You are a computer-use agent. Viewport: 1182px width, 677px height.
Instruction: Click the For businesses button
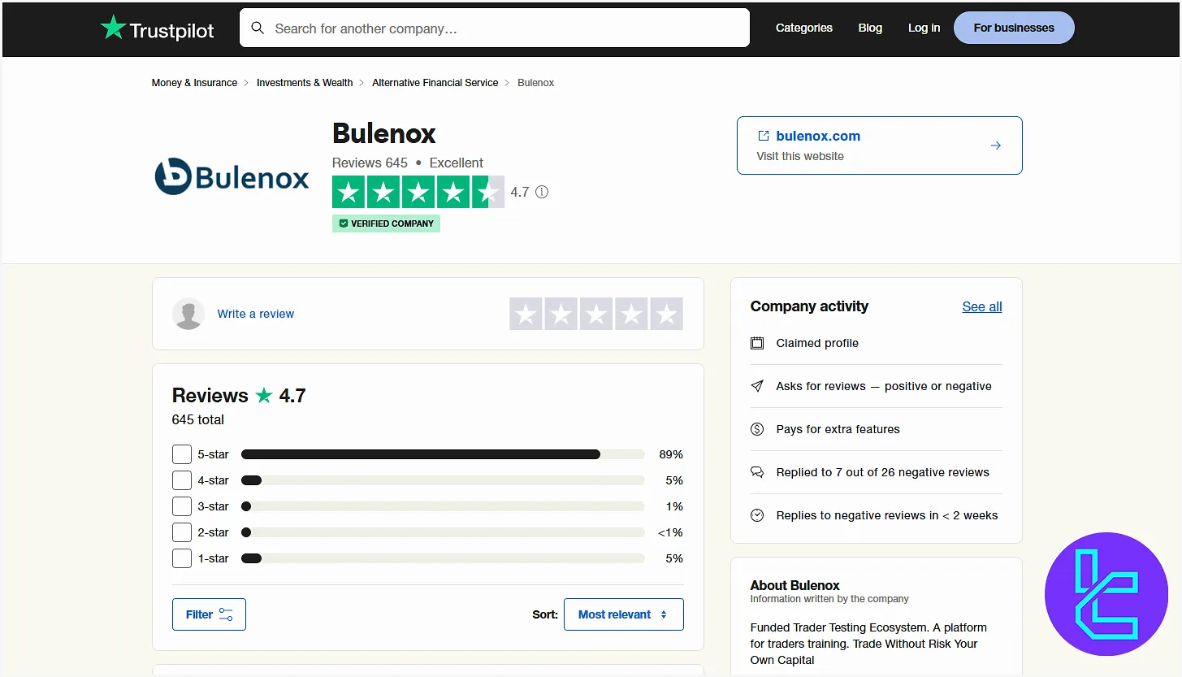pyautogui.click(x=1014, y=27)
